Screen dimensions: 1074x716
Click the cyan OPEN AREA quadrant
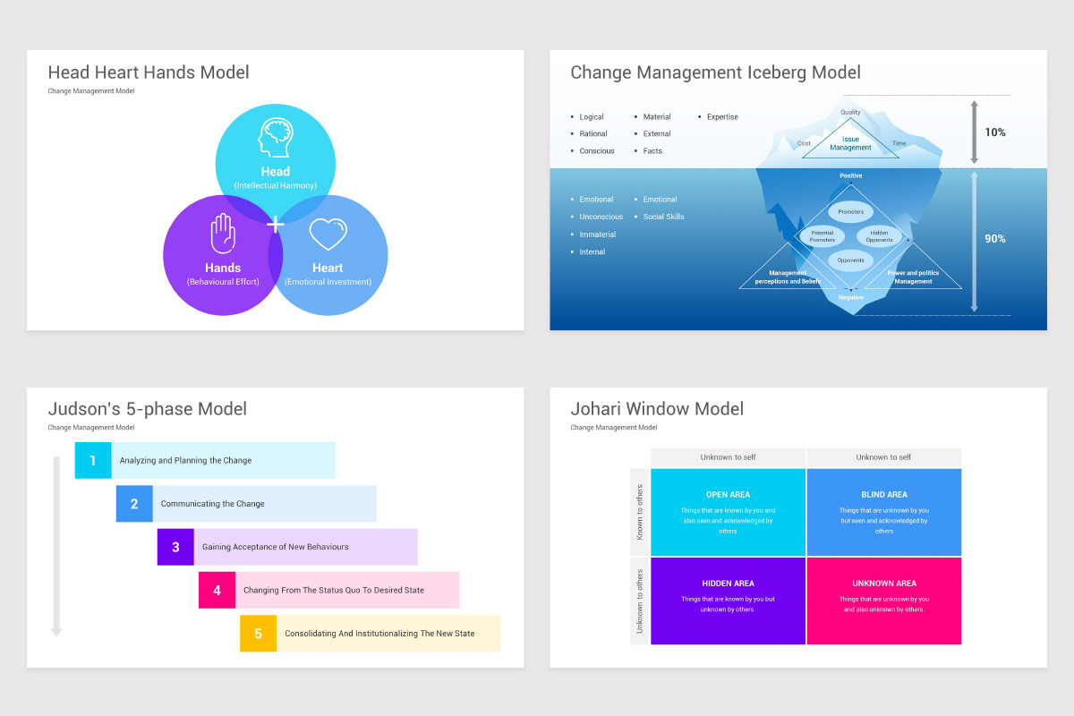[x=728, y=512]
